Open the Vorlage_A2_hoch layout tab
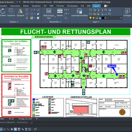The image size is (132, 132). 25,119
